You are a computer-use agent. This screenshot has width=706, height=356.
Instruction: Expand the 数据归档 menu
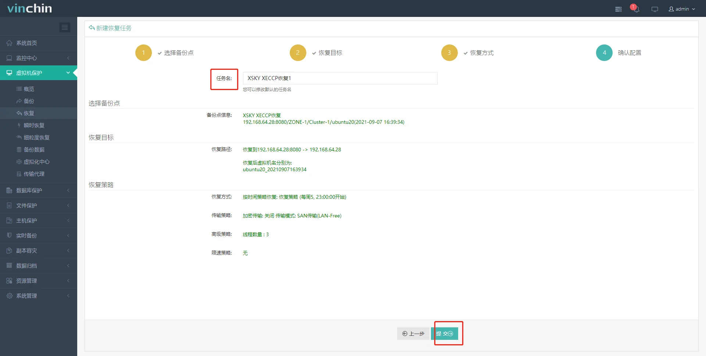click(x=39, y=266)
